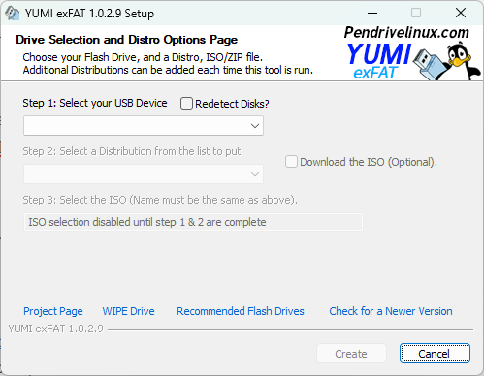Click the Step 2: Select a Distribution label
484x376 pixels.
click(x=132, y=151)
